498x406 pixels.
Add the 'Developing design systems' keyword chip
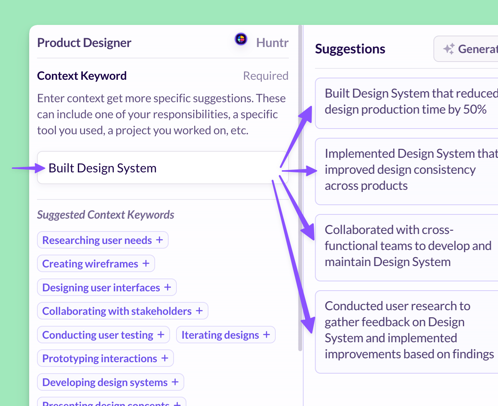105,382
